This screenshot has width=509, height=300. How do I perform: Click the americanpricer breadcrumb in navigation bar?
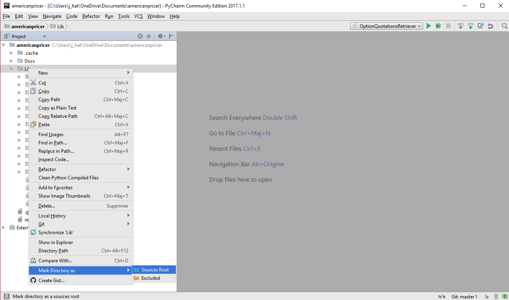coord(25,26)
